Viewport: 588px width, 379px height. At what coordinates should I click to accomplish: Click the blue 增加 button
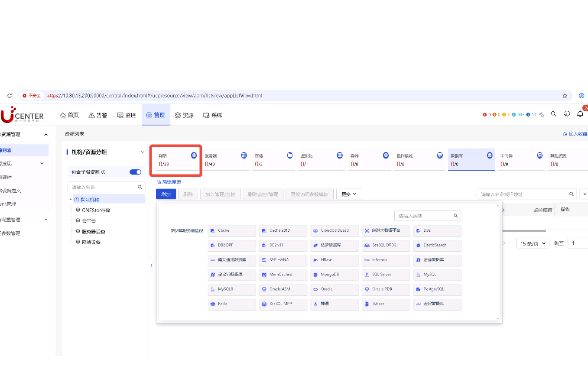point(166,194)
